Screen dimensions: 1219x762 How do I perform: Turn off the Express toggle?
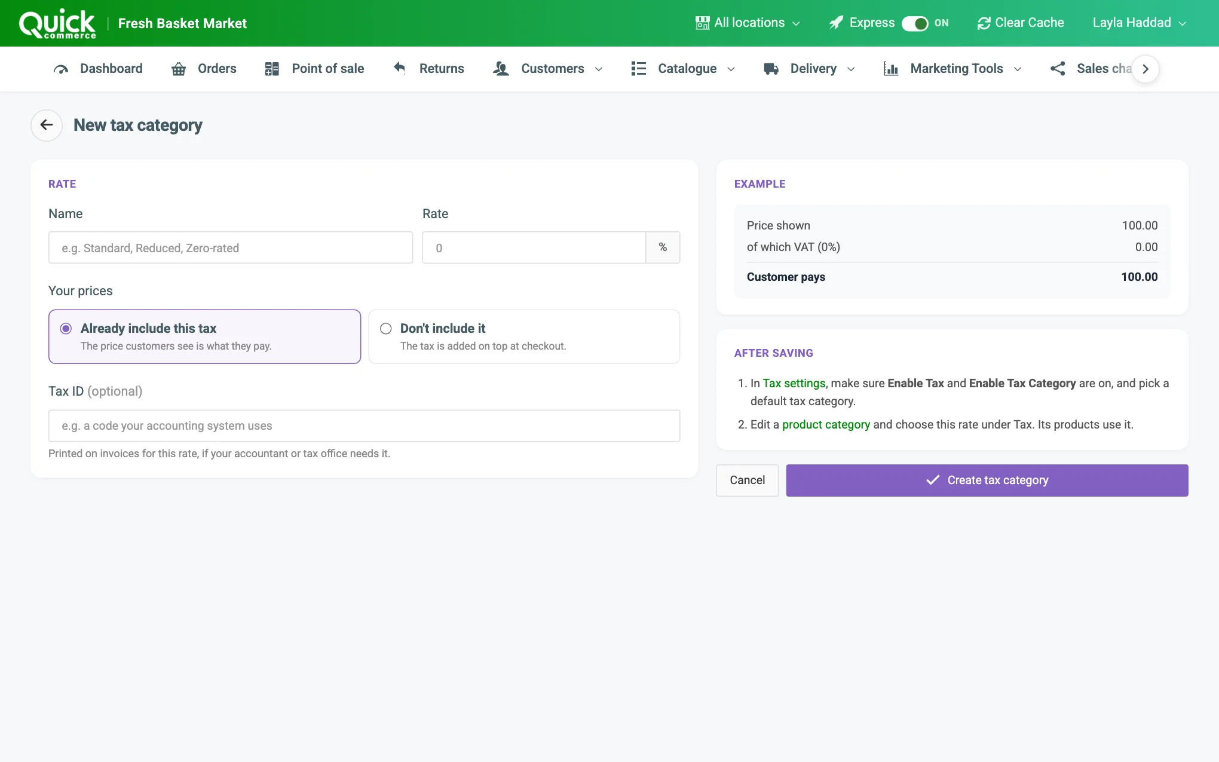click(x=914, y=23)
